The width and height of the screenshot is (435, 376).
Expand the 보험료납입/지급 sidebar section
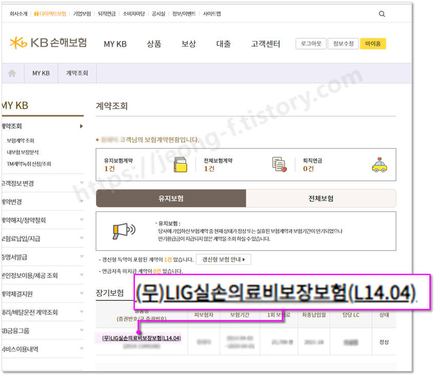click(x=43, y=238)
